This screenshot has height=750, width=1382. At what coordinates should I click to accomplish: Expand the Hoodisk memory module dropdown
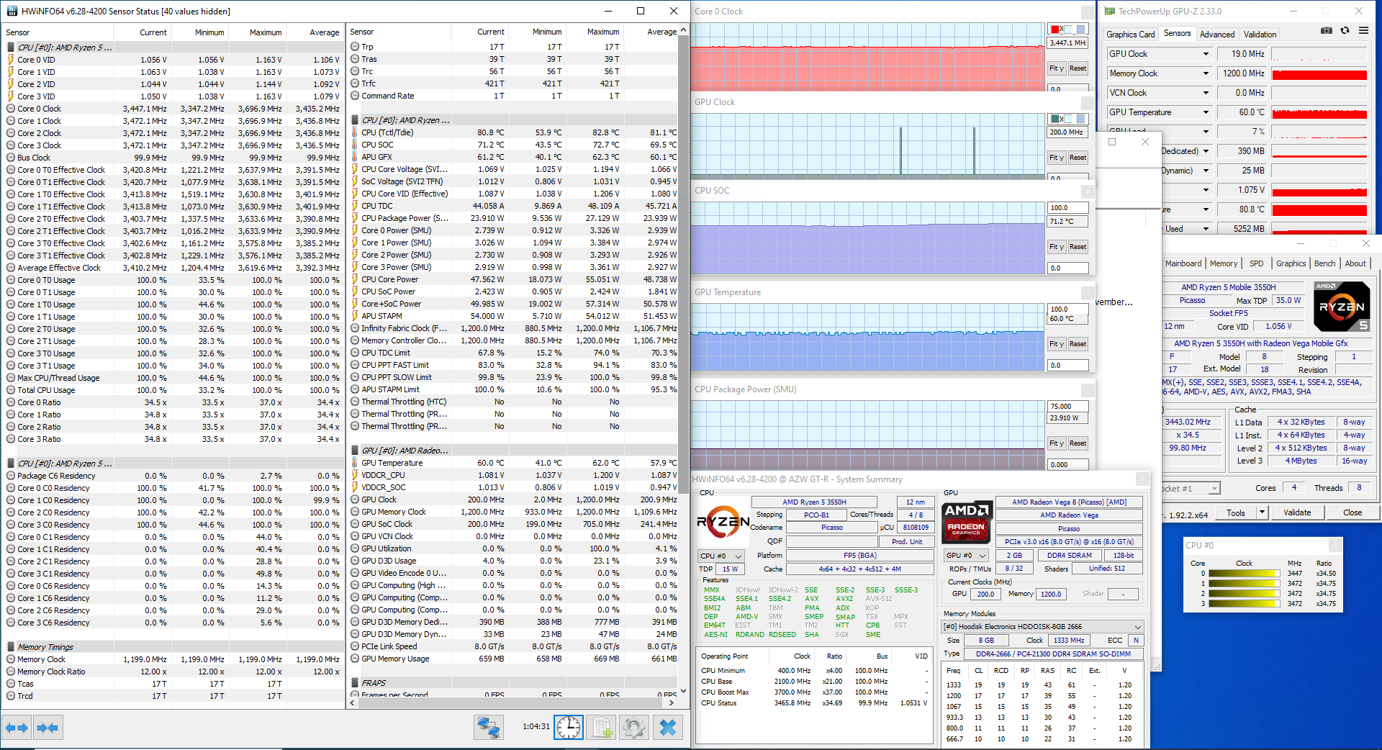click(x=1138, y=627)
